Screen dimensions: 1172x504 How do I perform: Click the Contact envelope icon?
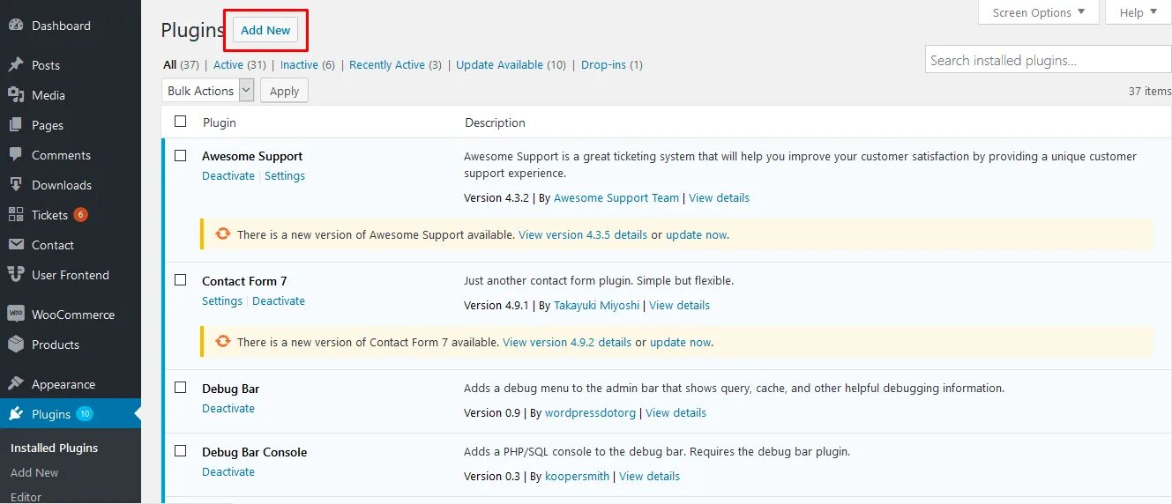[x=15, y=245]
